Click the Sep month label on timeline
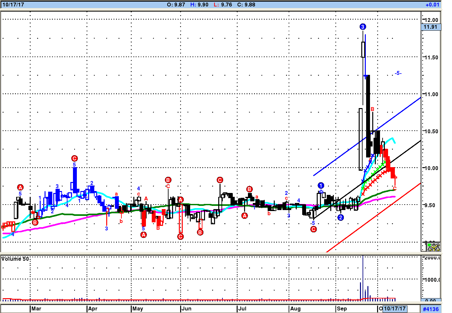Screen dimensions: 452x313 [342, 309]
